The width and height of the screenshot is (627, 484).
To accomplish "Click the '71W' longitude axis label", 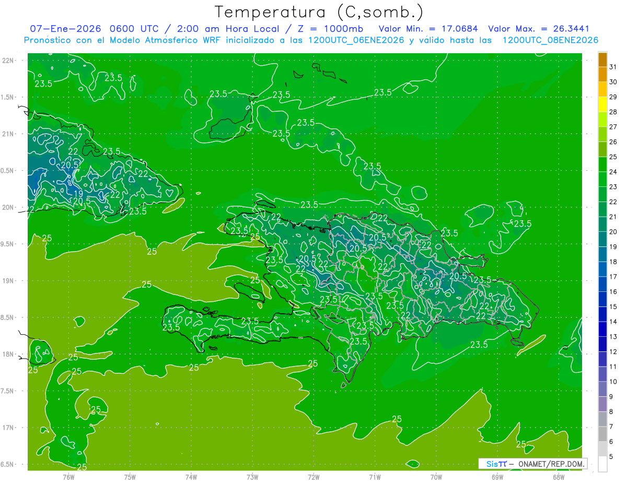I will click(x=375, y=477).
